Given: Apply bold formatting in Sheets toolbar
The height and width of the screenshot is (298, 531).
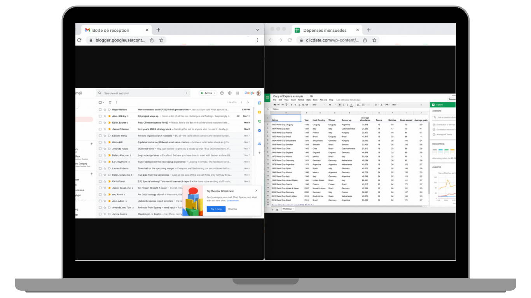Looking at the screenshot, I should (340, 105).
